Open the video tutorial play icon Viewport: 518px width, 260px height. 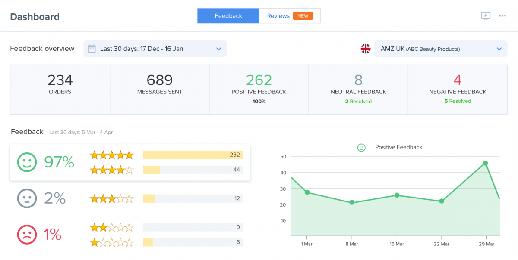[486, 16]
